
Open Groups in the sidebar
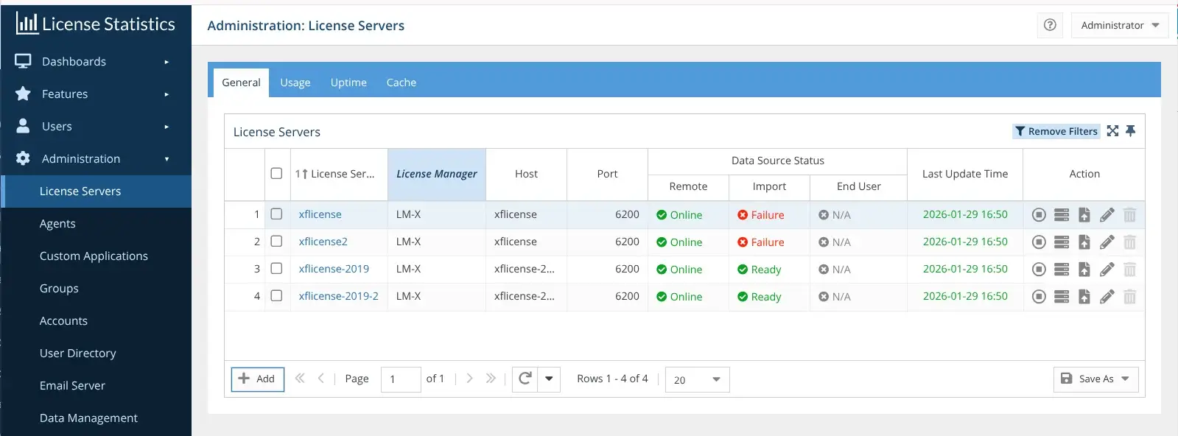pyautogui.click(x=96, y=289)
